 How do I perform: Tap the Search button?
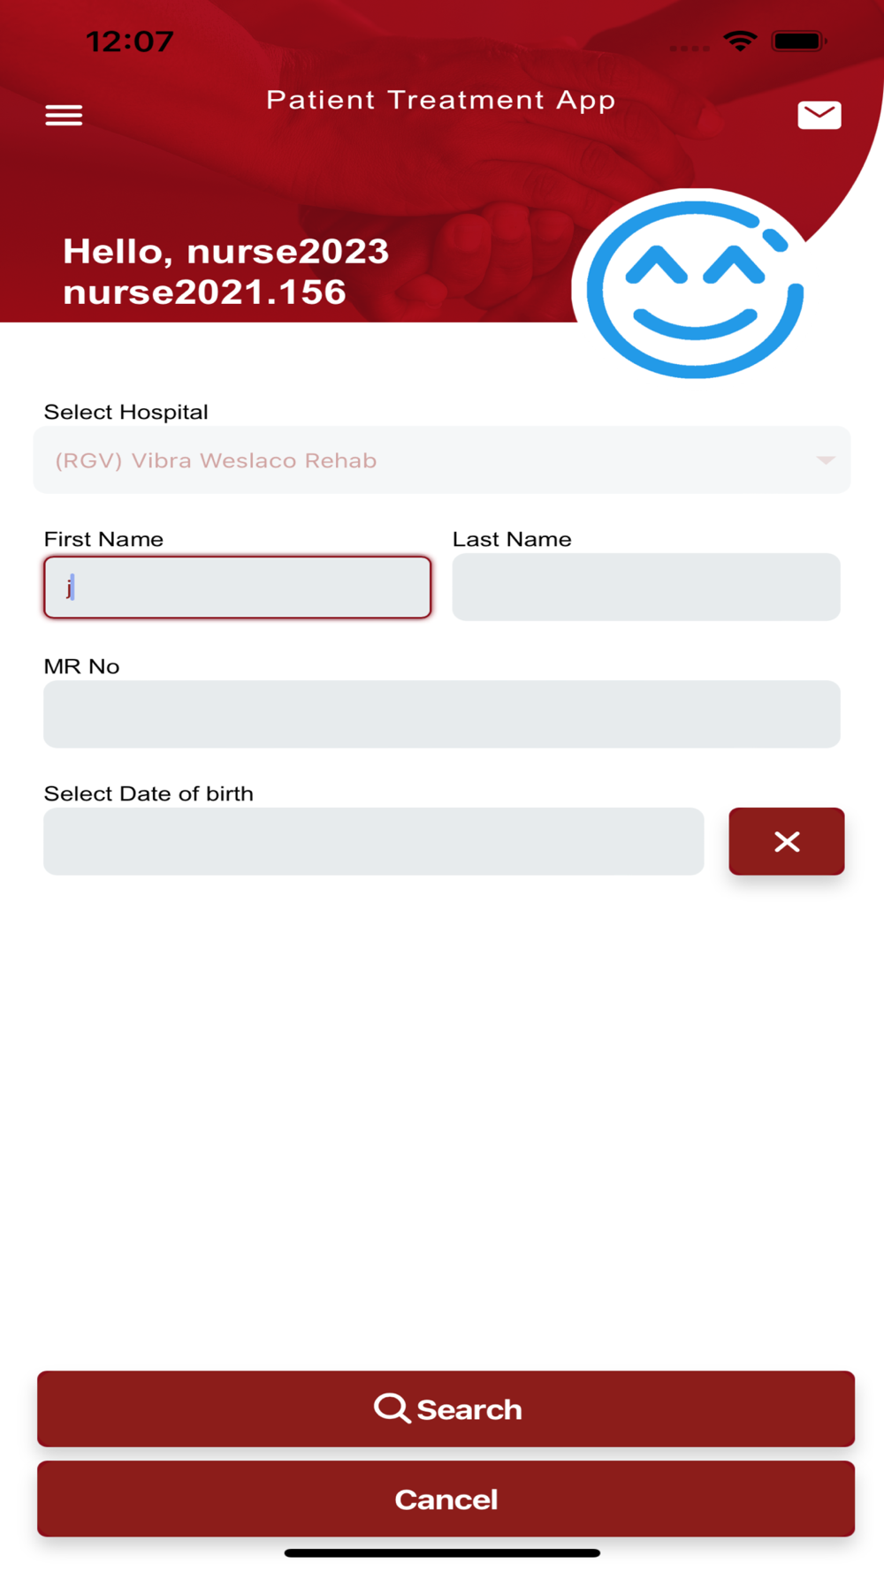[x=446, y=1408]
